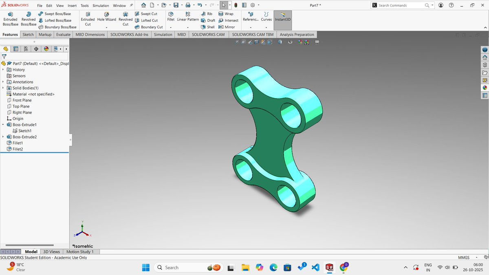Image resolution: width=489 pixels, height=275 pixels.
Task: Choose the Swept Boss/Base command
Action: 54,13
